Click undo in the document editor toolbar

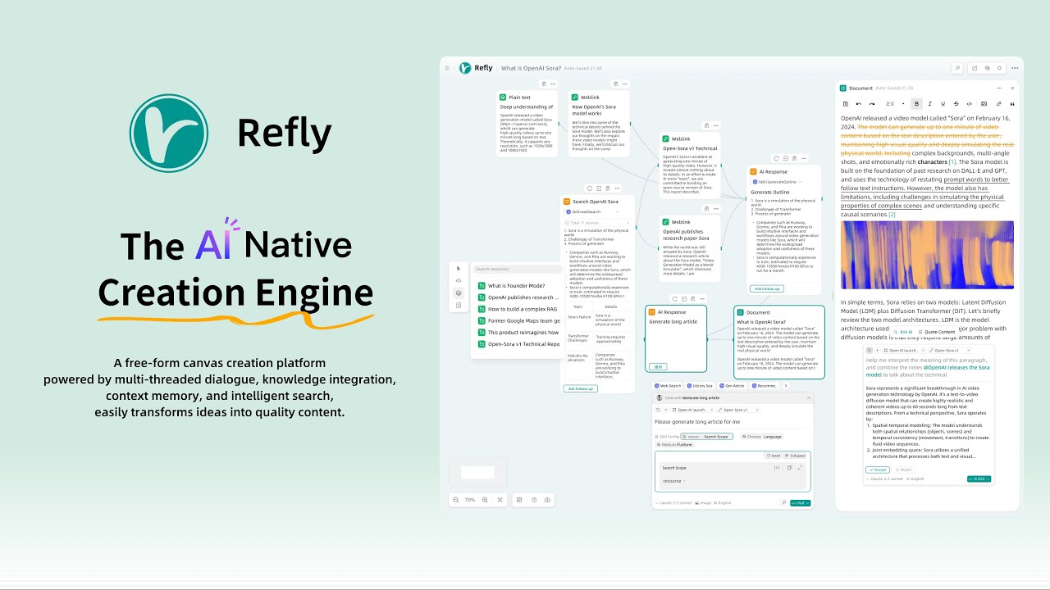click(x=859, y=104)
